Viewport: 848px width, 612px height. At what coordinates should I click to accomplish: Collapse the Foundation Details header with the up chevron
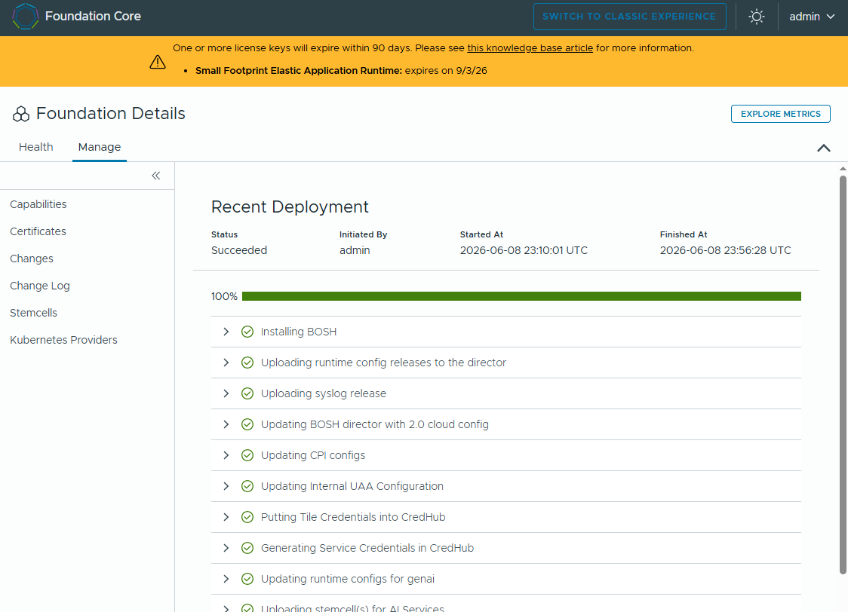pos(823,148)
